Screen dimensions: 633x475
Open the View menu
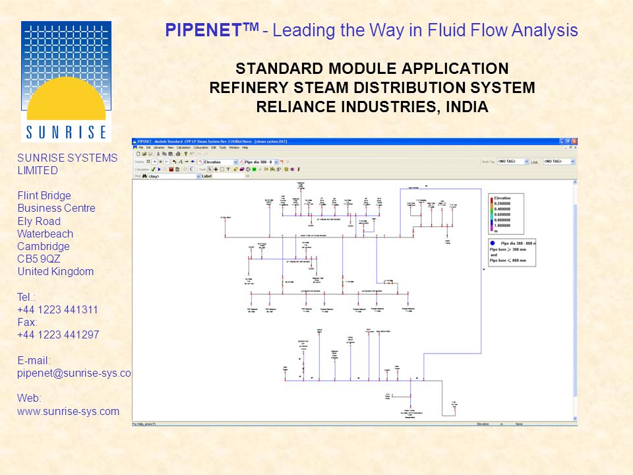[x=170, y=147]
